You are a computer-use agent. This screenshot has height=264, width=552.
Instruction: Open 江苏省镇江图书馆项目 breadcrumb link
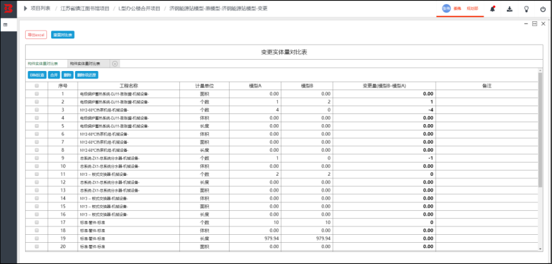pyautogui.click(x=85, y=9)
